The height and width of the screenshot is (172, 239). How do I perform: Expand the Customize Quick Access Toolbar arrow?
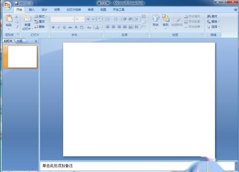[x=36, y=3]
